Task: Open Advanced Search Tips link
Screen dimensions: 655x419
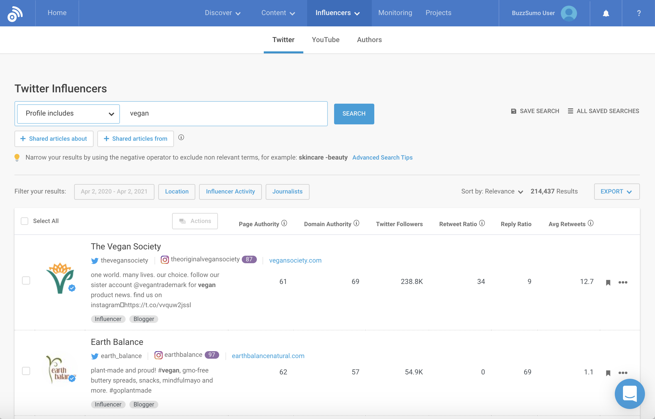Action: coord(382,158)
